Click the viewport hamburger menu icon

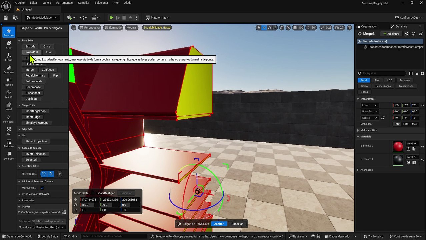(74, 28)
